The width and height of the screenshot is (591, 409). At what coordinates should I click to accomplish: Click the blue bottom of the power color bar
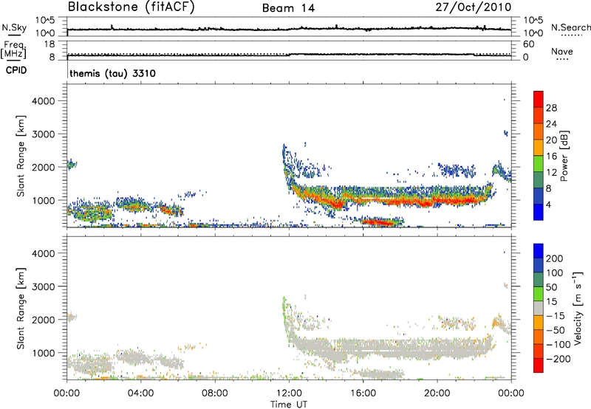point(539,212)
